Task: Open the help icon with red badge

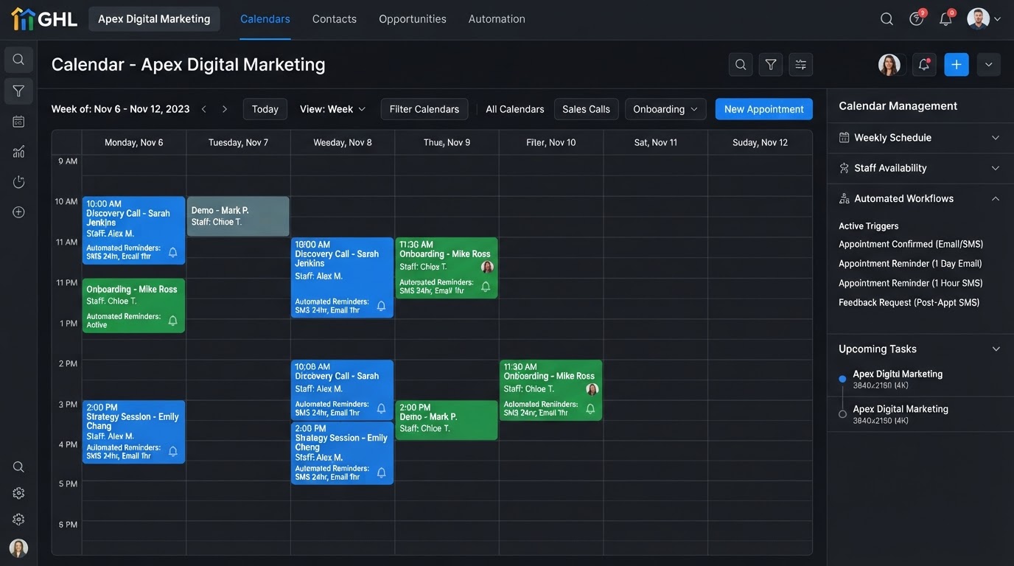Action: (916, 19)
